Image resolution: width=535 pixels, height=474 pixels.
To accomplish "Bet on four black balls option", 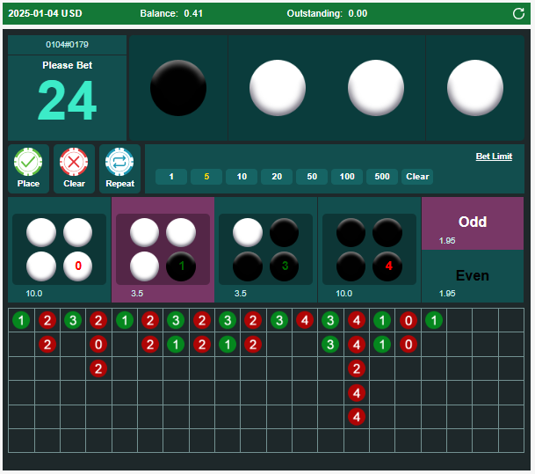I will click(x=369, y=250).
